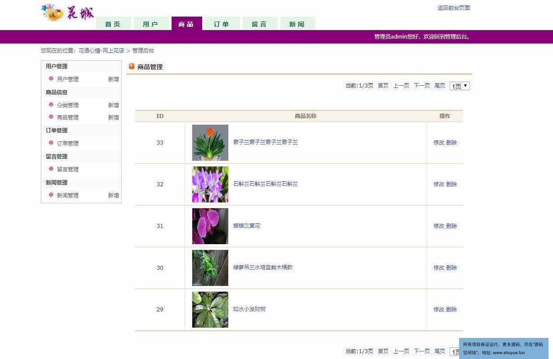The width and height of the screenshot is (553, 359).
Task: Open 花语心情-网上花店 breadcrumb link
Action: tap(102, 51)
